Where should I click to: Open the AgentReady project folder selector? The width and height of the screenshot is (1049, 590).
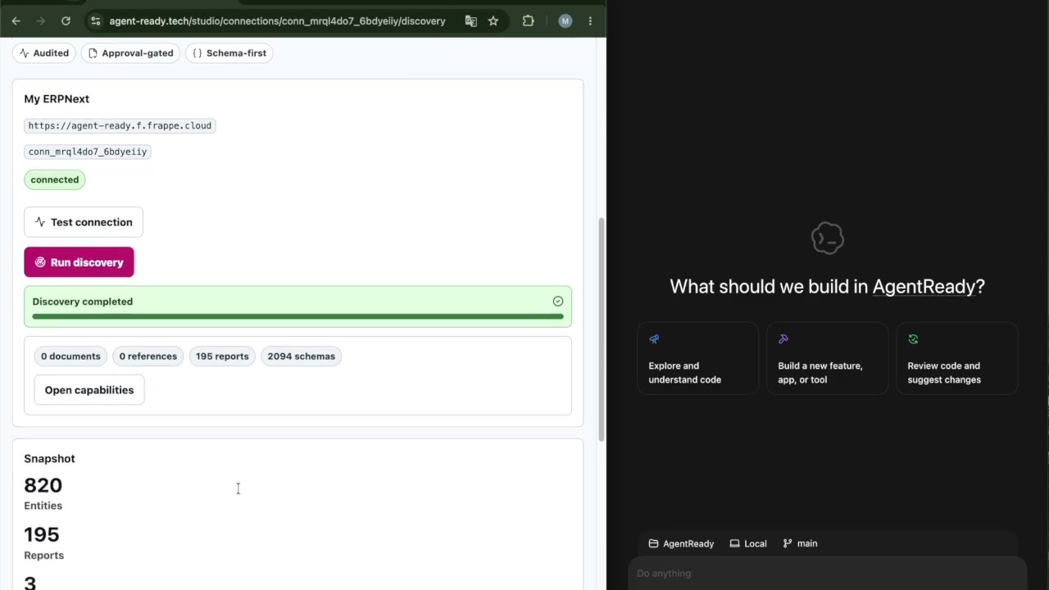(681, 544)
